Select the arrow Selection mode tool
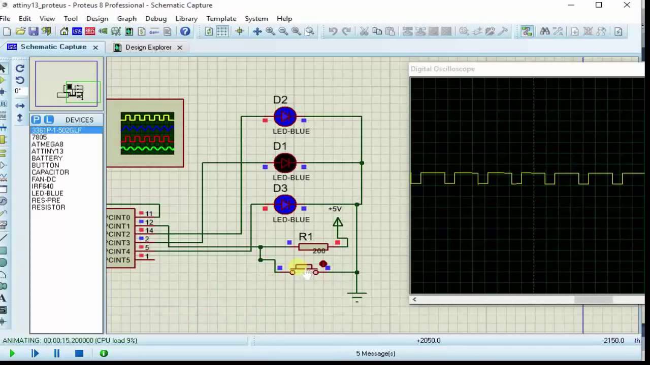650x365 pixels. tap(3, 68)
